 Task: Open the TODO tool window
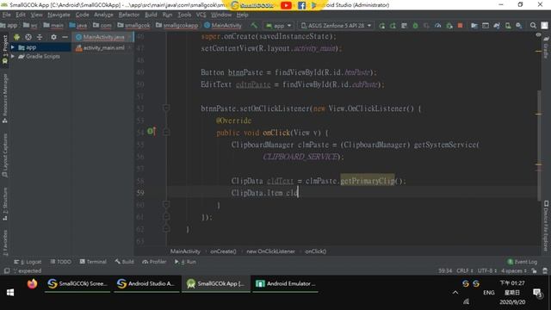click(x=61, y=262)
